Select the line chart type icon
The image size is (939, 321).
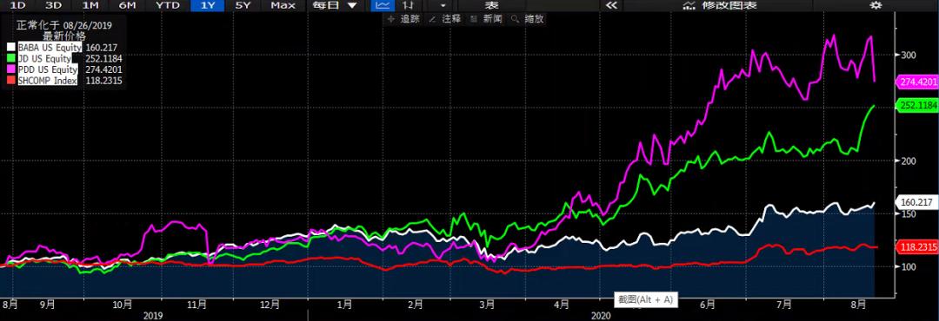[383, 5]
